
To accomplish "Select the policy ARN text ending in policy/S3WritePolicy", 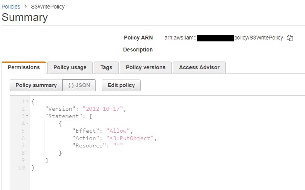I will (x=224, y=38).
